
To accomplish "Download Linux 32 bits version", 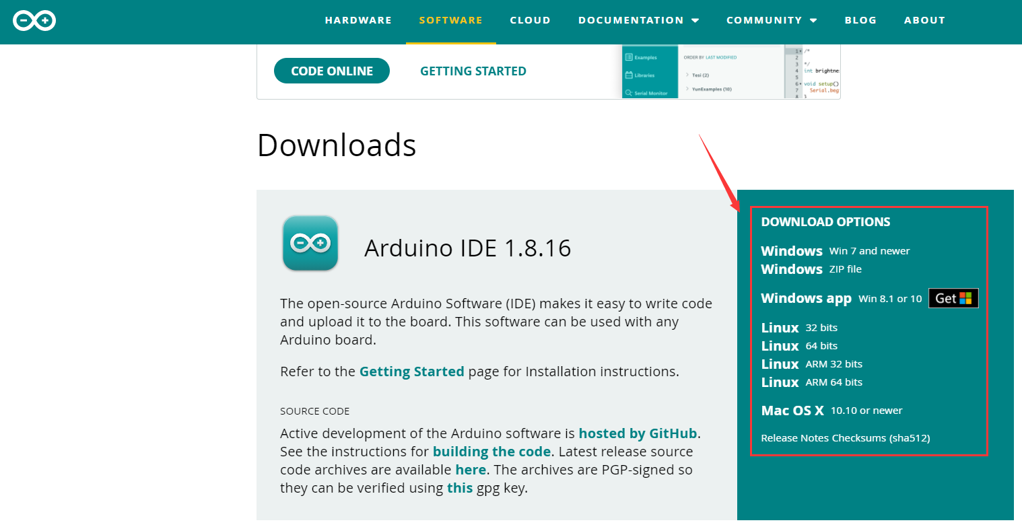I will (799, 328).
